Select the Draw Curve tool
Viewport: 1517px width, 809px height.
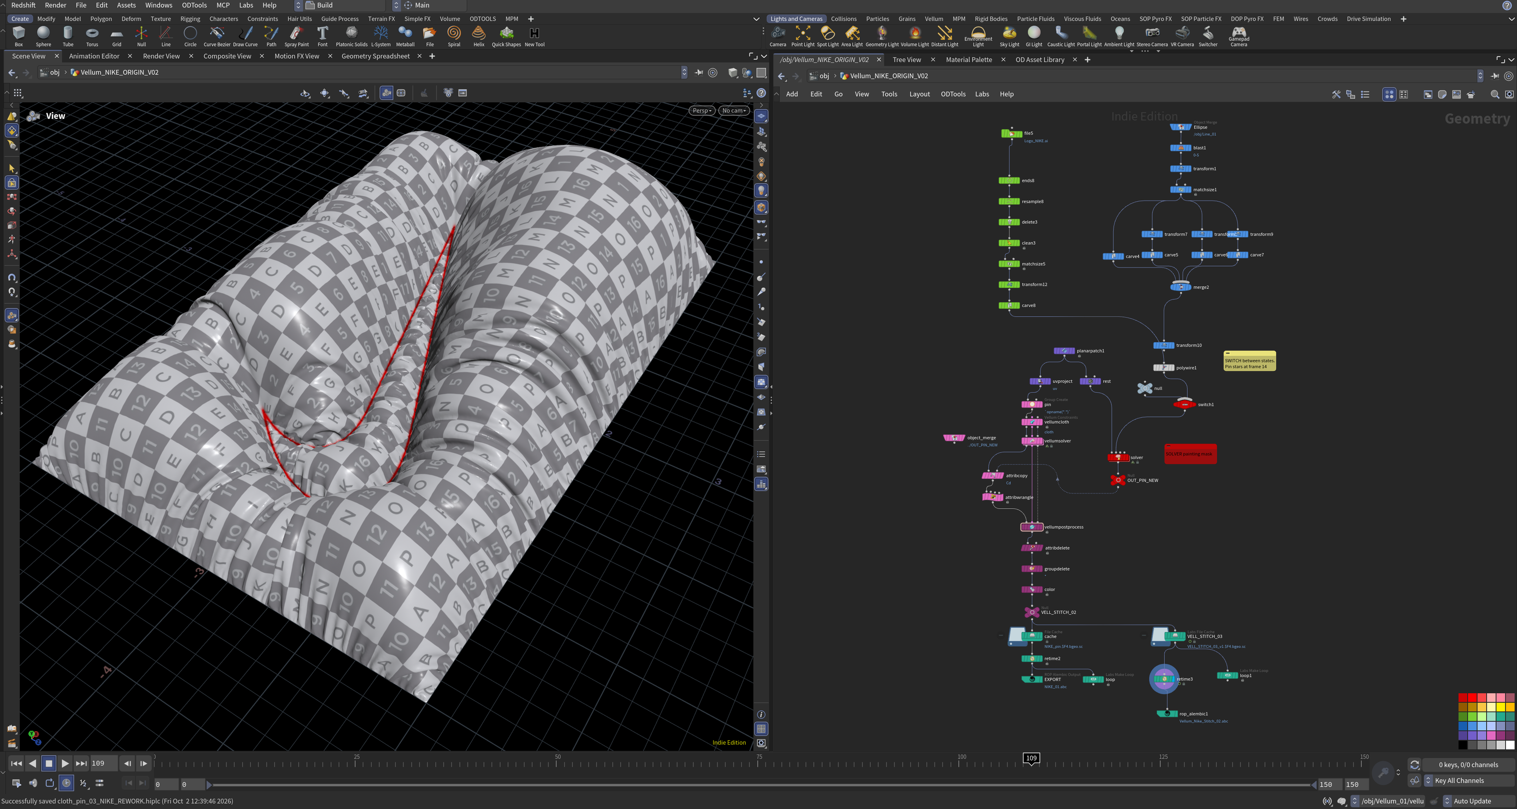coord(245,36)
